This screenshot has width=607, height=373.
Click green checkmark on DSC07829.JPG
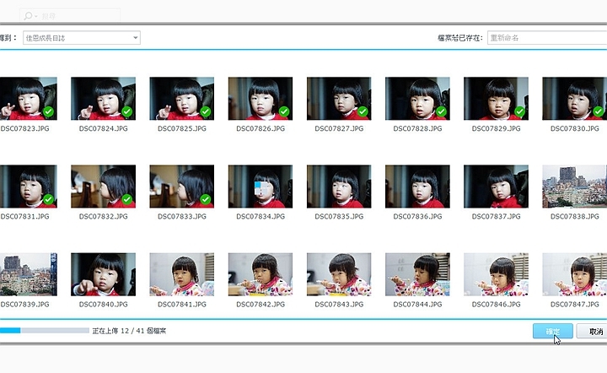pyautogui.click(x=520, y=111)
